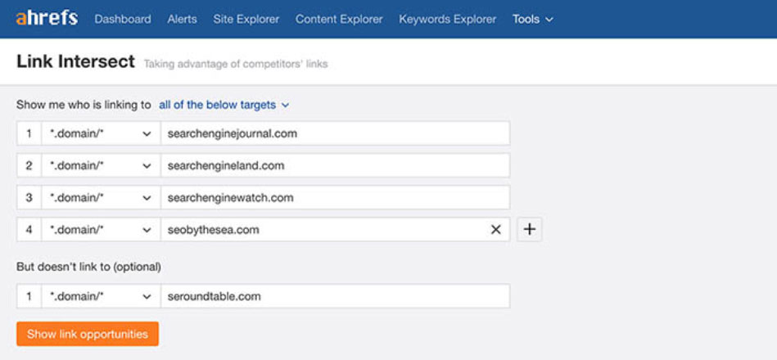
Task: Click into searchenginewatch.com target field
Action: [x=334, y=197]
